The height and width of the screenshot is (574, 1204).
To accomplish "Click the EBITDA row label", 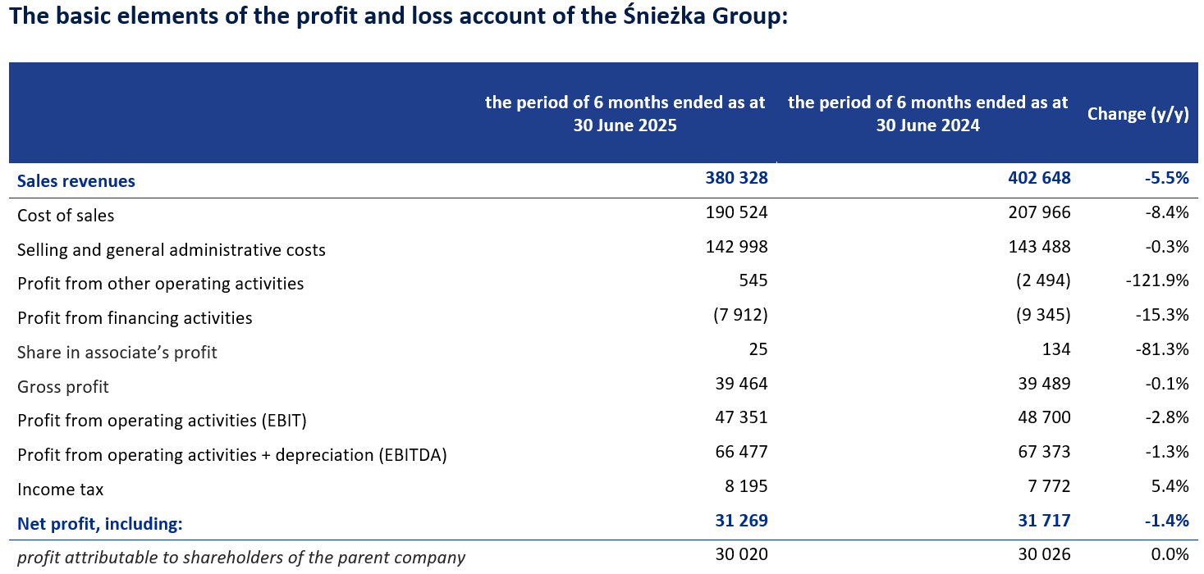I will tap(232, 455).
